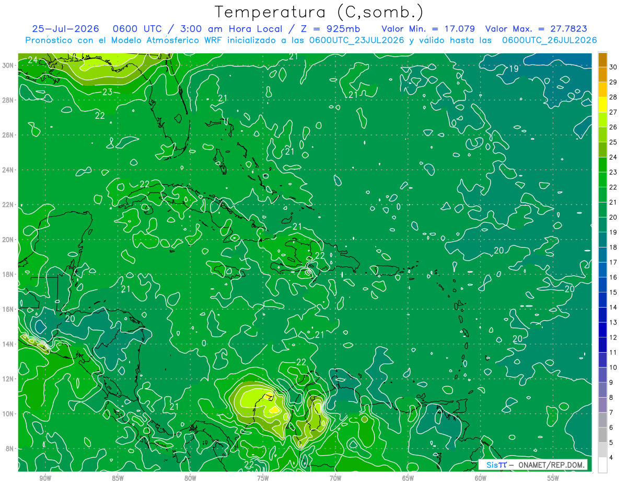Image resolution: width=627 pixels, height=485 pixels.
Task: Pick the orange colorbar swatch between 29 and 30
Action: [x=602, y=75]
